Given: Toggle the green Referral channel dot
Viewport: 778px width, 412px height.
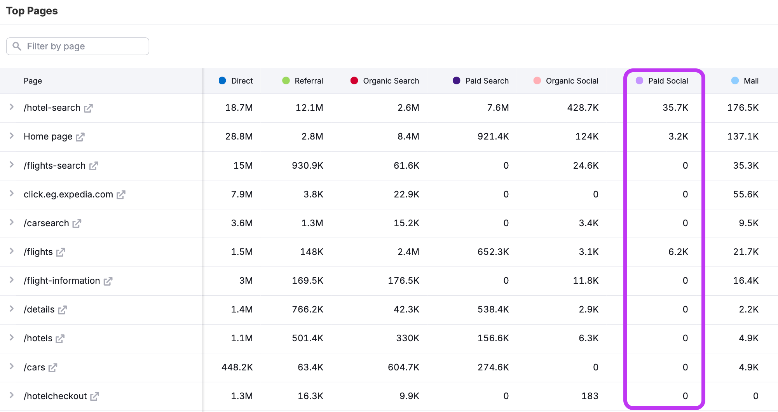Looking at the screenshot, I should [x=286, y=80].
